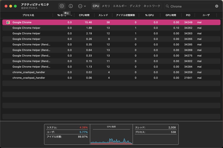
Task: Switch to the ネットワーク tab
Action: tap(152, 6)
